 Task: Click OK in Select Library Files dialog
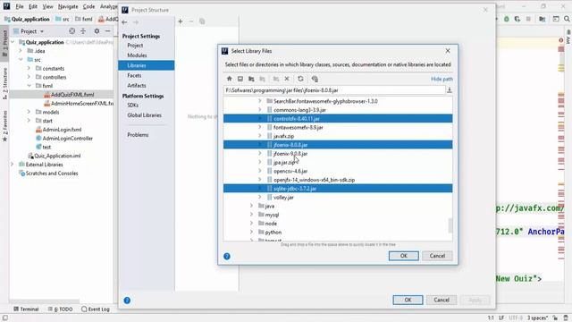pos(404,256)
